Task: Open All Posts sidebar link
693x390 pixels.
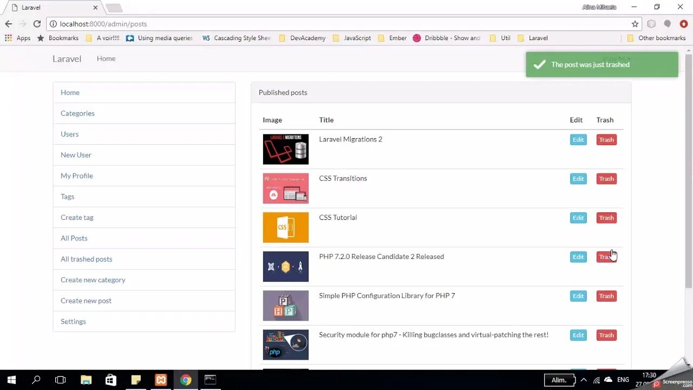Action: (144, 238)
